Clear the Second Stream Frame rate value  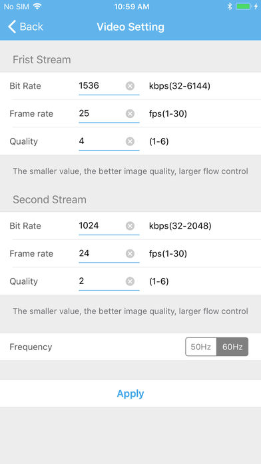pos(130,253)
